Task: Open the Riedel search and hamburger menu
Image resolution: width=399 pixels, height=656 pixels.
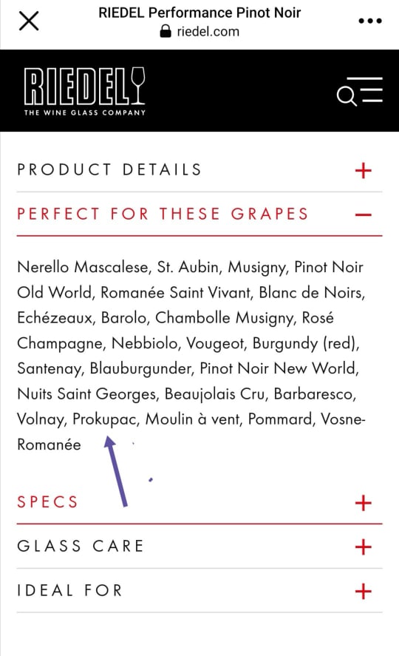Action: point(359,91)
